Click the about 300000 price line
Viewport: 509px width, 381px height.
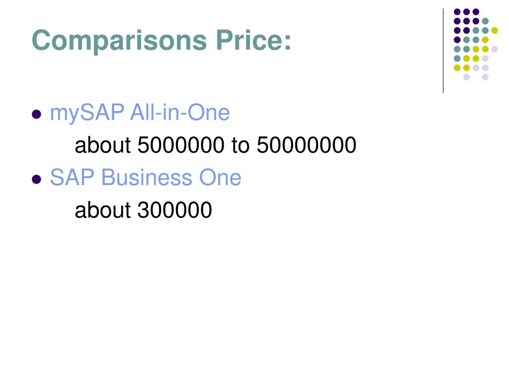[x=143, y=210]
